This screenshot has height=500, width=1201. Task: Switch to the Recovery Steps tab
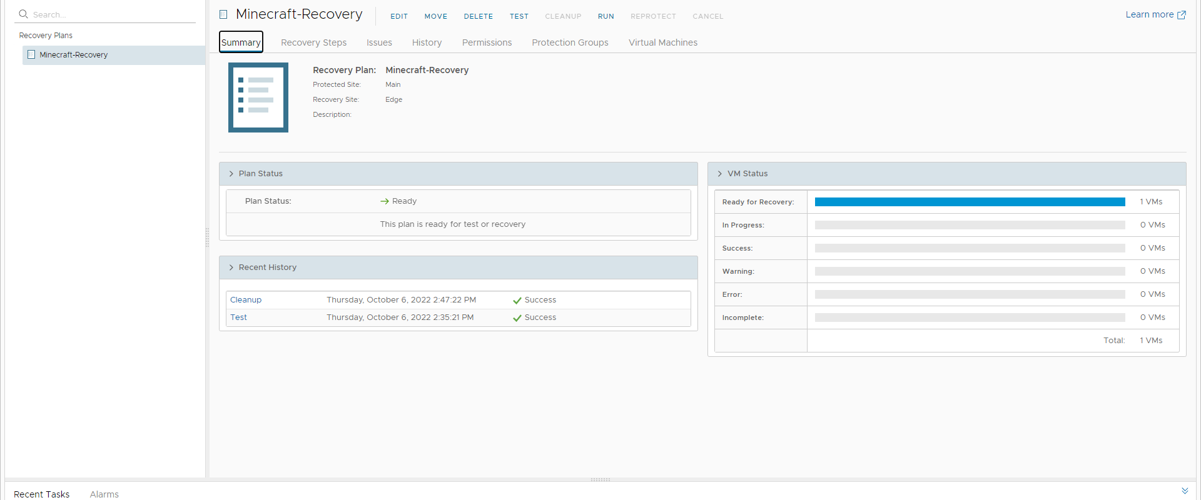313,42
